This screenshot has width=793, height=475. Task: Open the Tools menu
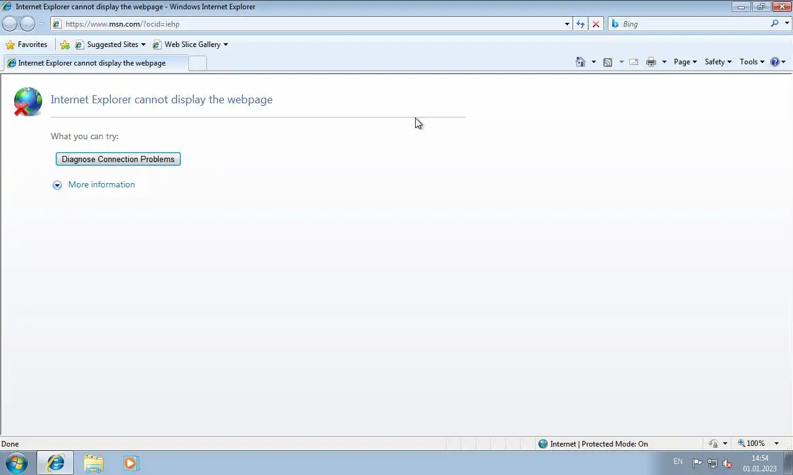(x=752, y=62)
